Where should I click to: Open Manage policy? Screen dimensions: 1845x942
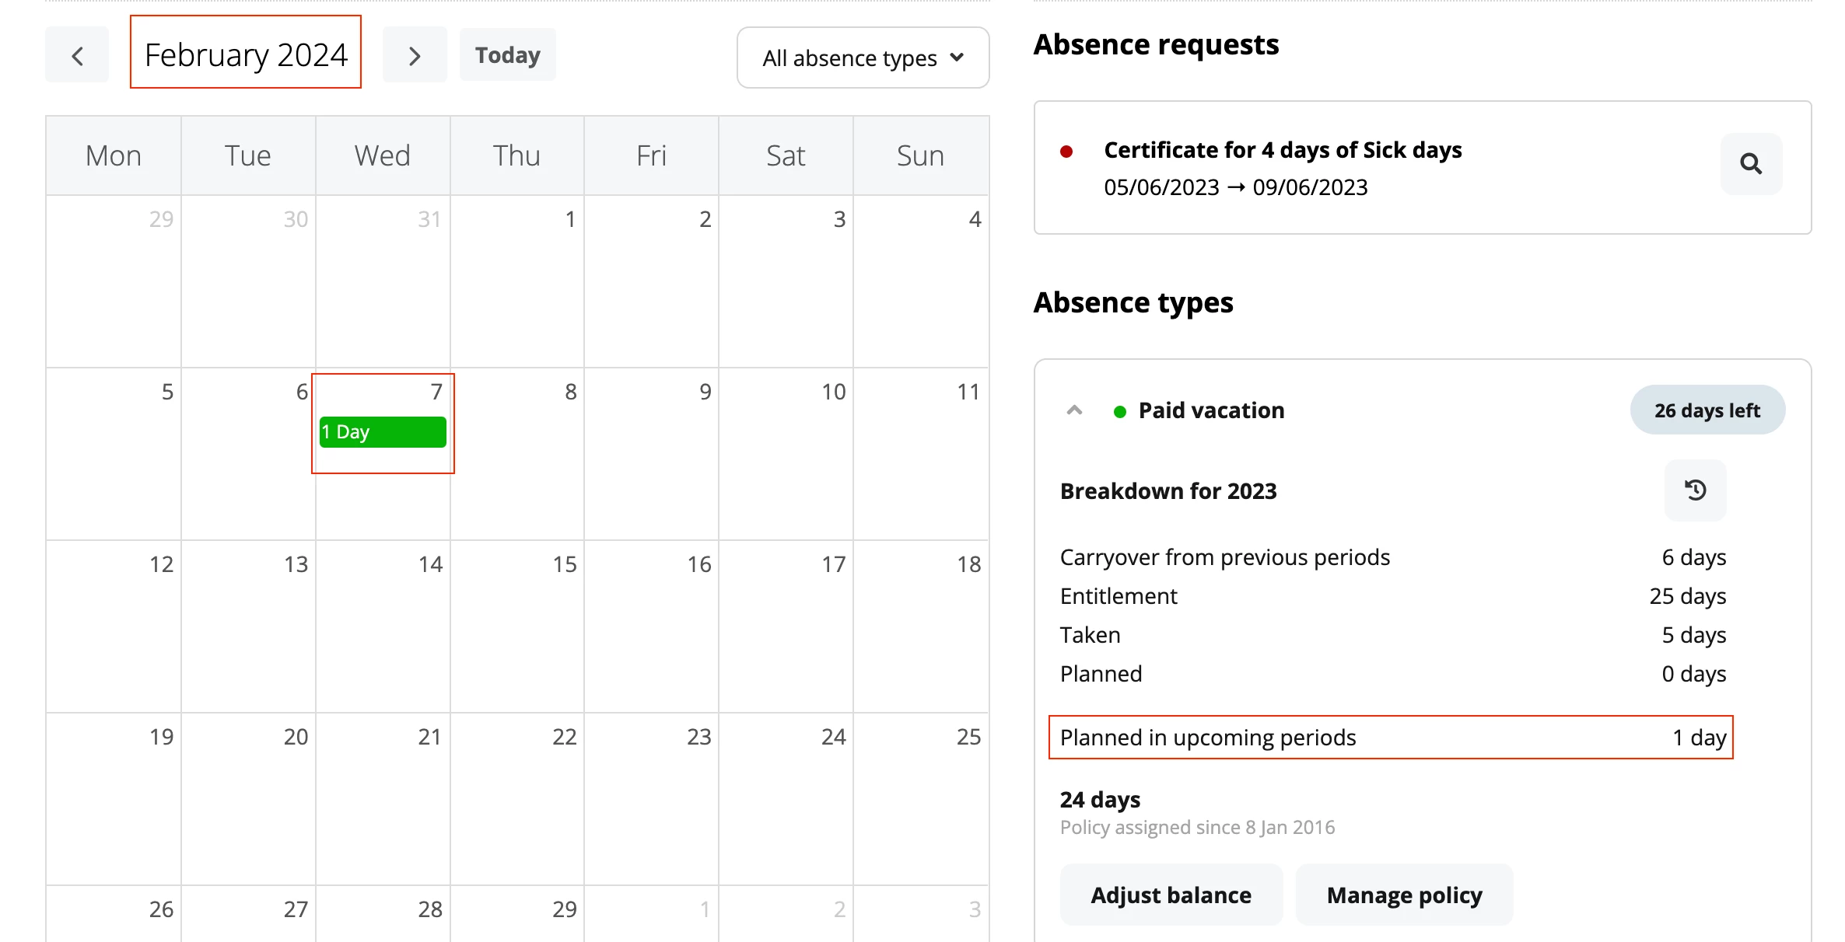(1404, 895)
